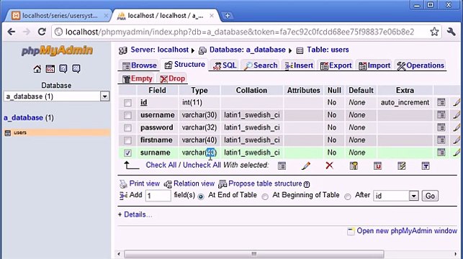The width and height of the screenshot is (463, 259).
Task: Go back in browser history
Action: pos(12,32)
